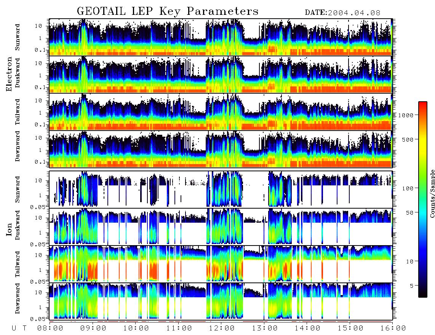The width and height of the screenshot is (435, 335).
Task: Select the DATE:2004.04.08 label
Action: click(342, 13)
